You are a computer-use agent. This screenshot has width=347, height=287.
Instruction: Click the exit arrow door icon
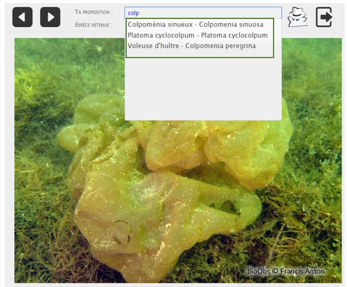coord(324,17)
